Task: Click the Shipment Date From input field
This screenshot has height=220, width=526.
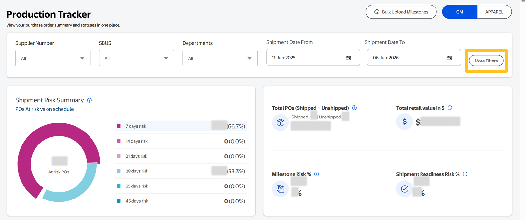Action: [306, 58]
